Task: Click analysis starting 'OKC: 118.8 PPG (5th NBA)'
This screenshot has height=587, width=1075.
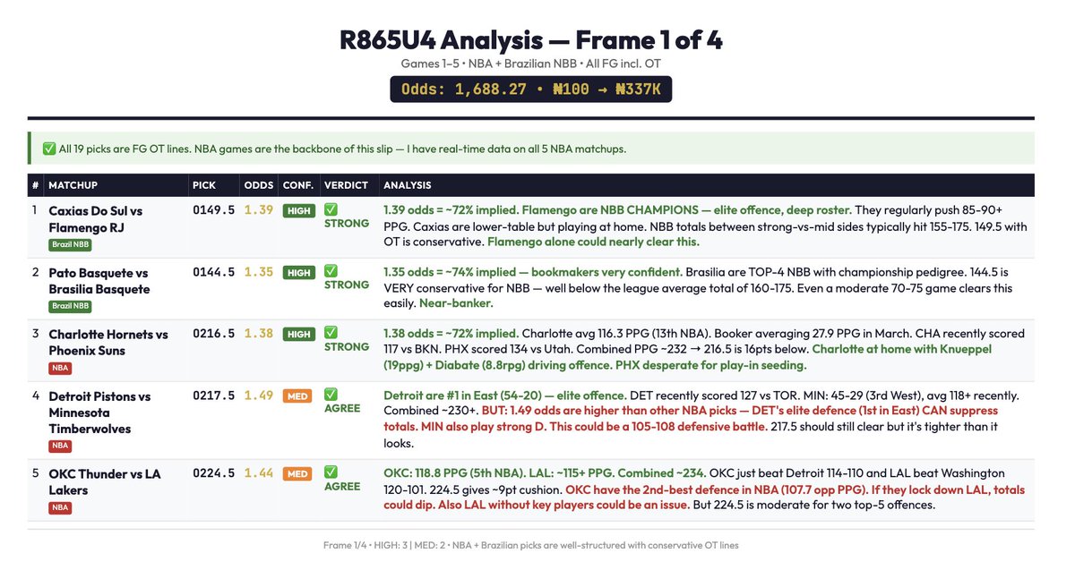Action: (x=705, y=489)
